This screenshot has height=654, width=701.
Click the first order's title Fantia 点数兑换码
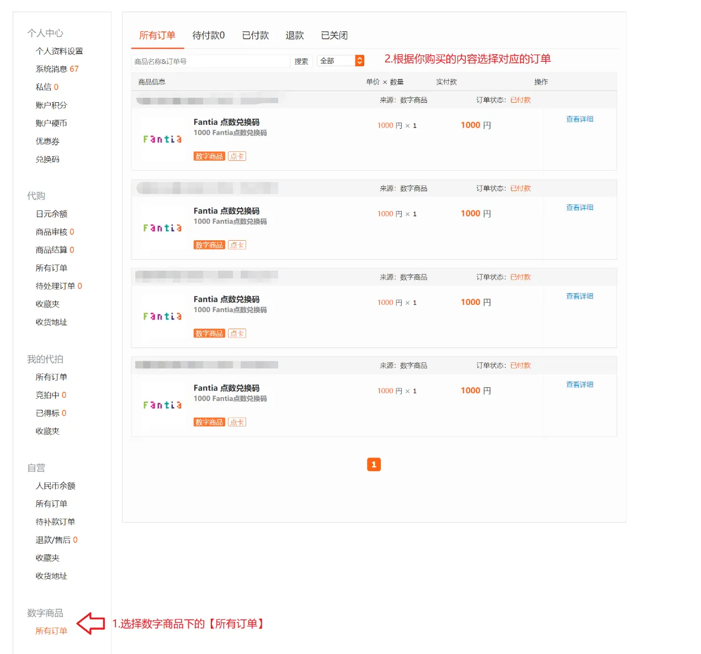tap(226, 122)
